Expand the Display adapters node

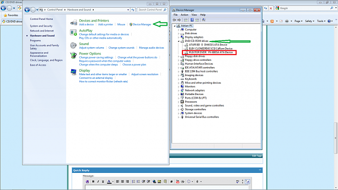click(x=179, y=37)
